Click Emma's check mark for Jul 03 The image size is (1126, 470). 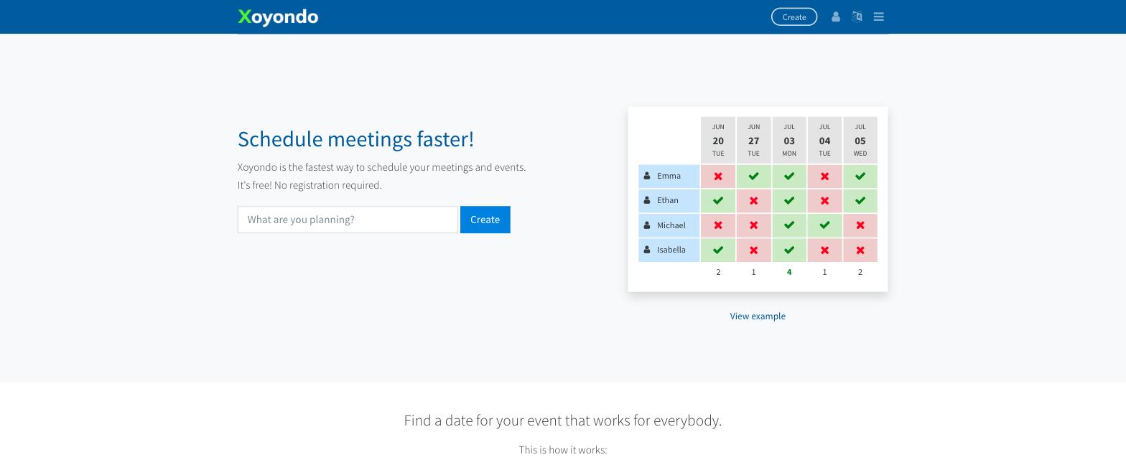[789, 176]
